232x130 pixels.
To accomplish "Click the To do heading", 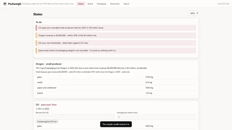I will (x=39, y=22).
